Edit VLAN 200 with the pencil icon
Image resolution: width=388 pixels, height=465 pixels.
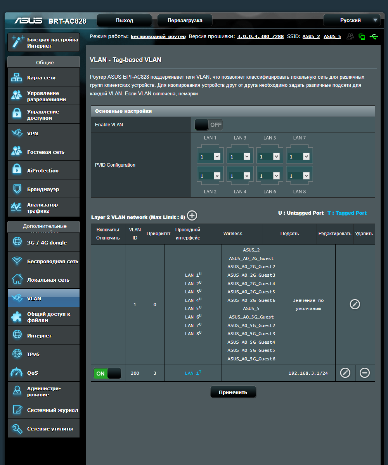pyautogui.click(x=345, y=373)
